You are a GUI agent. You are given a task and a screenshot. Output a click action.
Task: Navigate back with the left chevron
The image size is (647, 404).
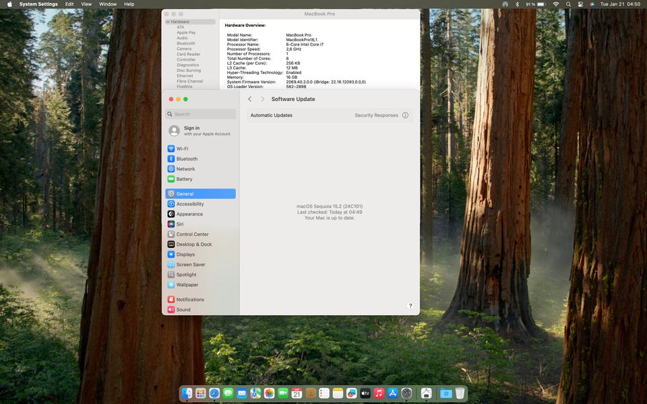point(250,99)
